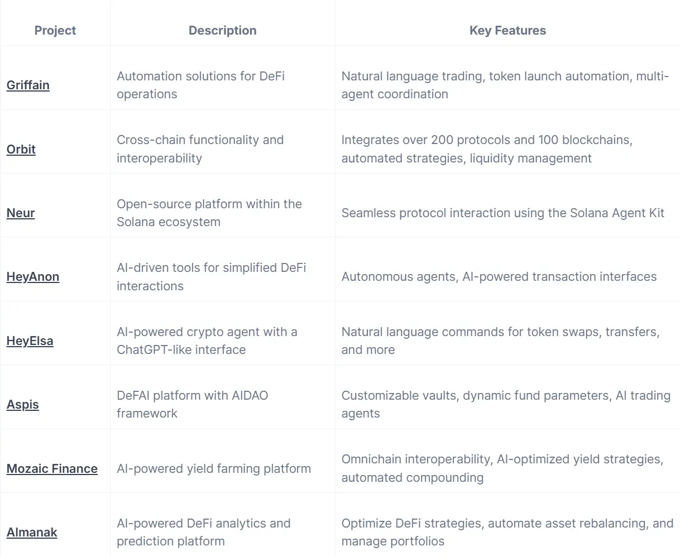Click the Key Features column header

(x=507, y=31)
